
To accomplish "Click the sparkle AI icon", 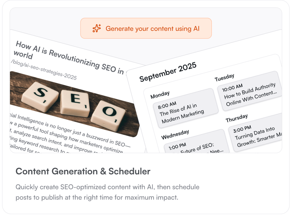I will click(97, 28).
